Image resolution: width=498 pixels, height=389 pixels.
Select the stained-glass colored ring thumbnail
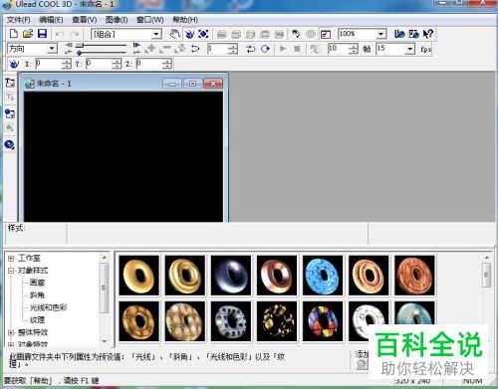323,321
